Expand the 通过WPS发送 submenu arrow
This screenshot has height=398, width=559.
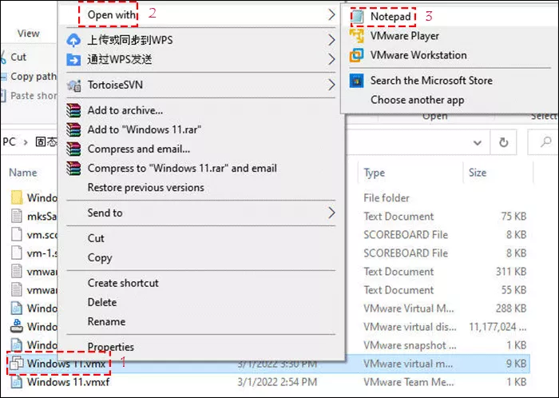point(331,59)
